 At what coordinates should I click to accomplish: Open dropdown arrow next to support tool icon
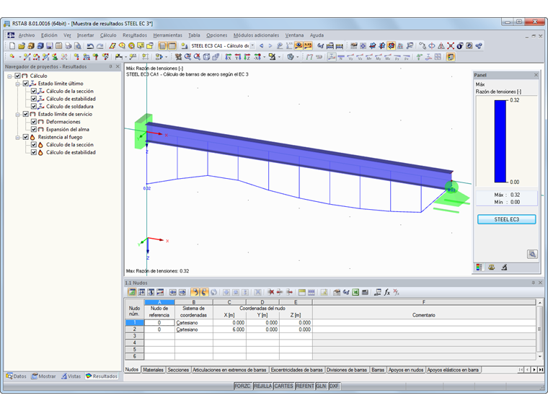125,57
